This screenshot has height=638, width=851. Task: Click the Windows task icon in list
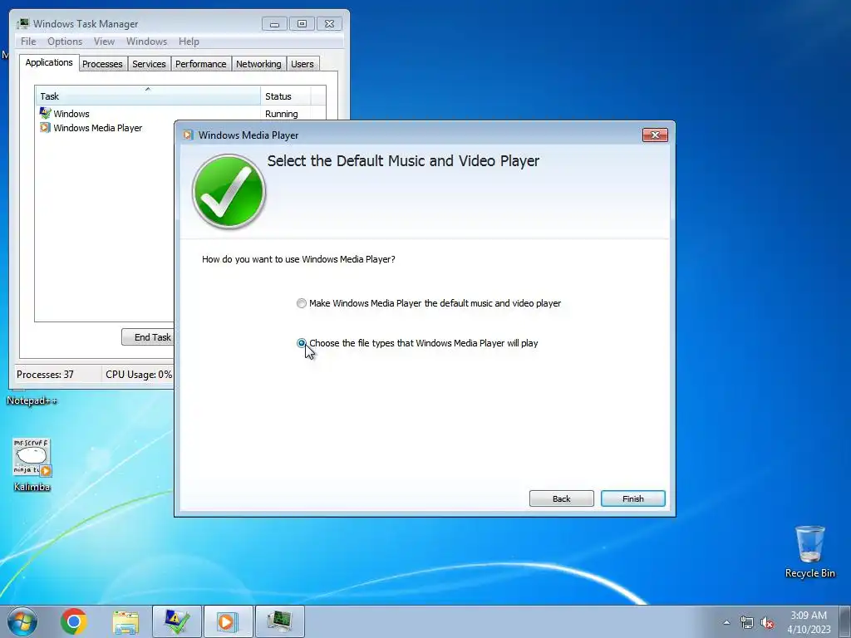45,113
